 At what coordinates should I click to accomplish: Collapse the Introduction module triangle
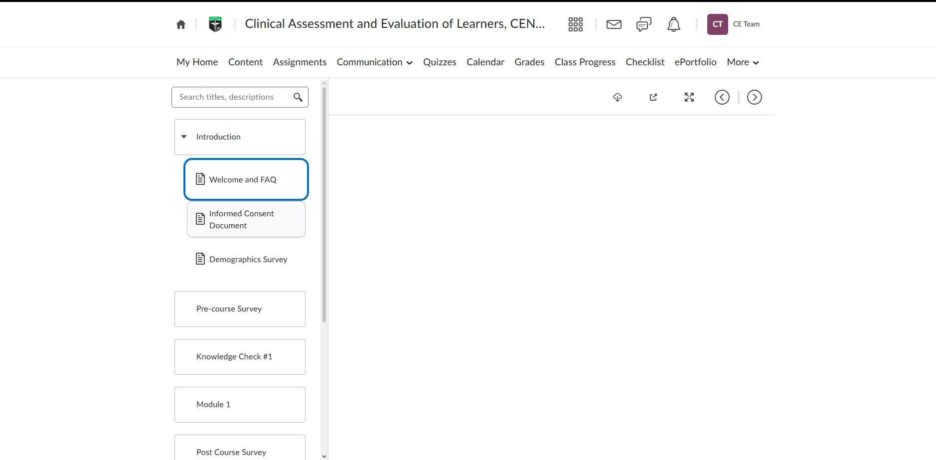pyautogui.click(x=184, y=137)
